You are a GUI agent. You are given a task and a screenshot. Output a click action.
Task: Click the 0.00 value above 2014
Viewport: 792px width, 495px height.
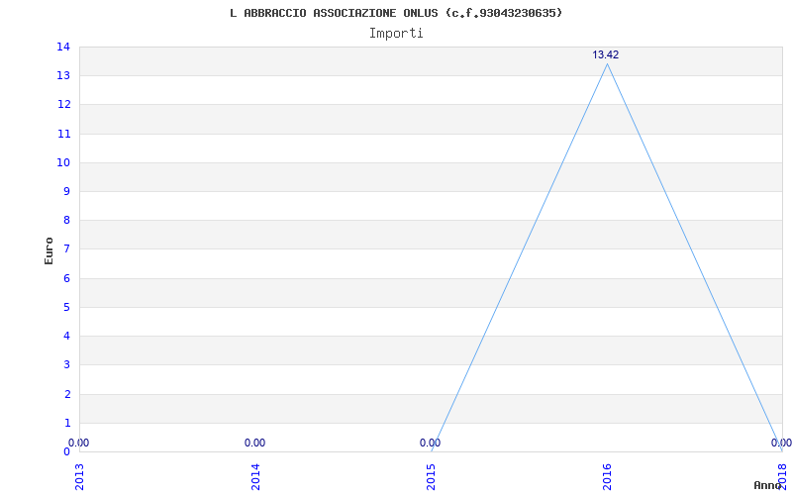(x=254, y=443)
